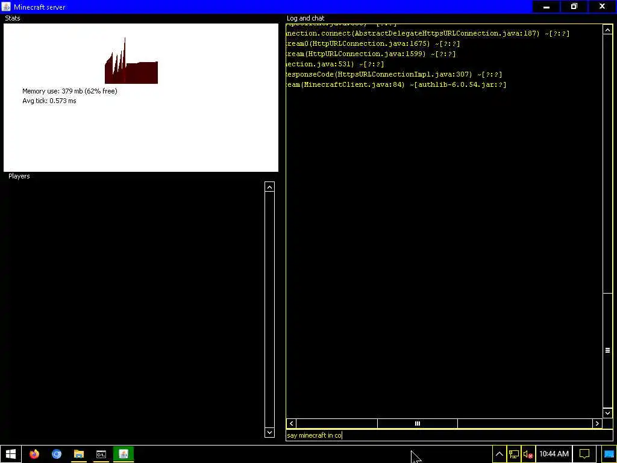Open Firefox from the taskbar
The height and width of the screenshot is (463, 617).
[x=34, y=454]
